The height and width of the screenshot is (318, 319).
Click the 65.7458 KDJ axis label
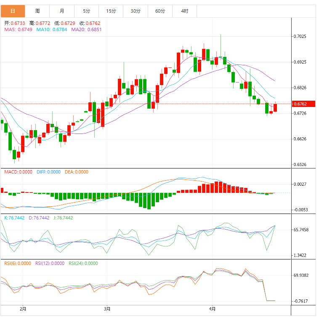point(301,230)
